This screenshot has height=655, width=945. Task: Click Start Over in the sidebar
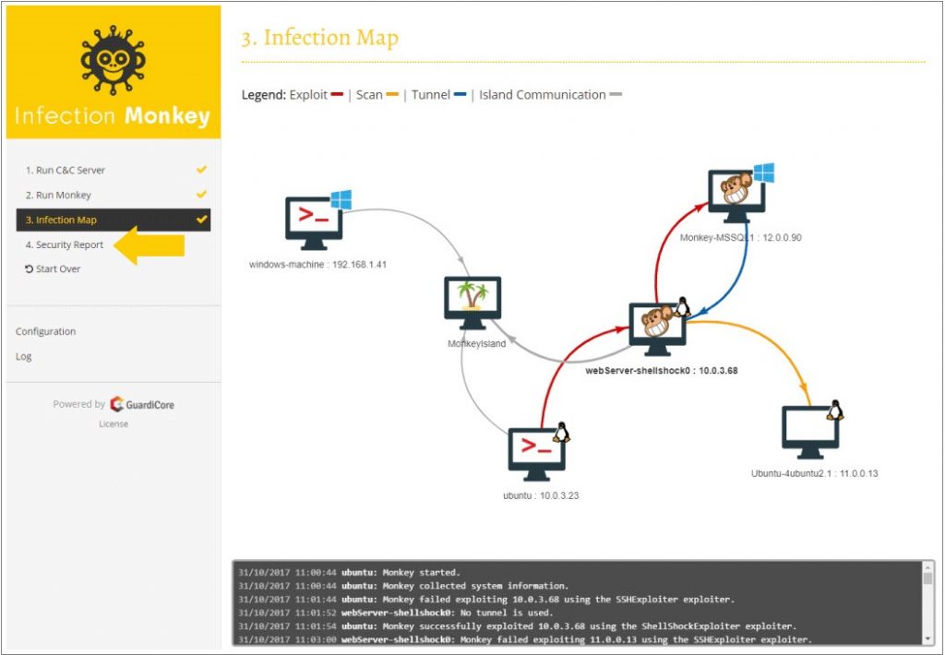[58, 268]
